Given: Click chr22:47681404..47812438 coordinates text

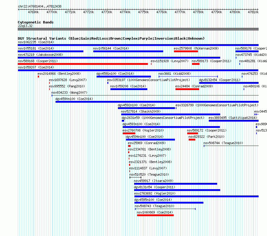Looking at the screenshot, I should click(x=40, y=6).
